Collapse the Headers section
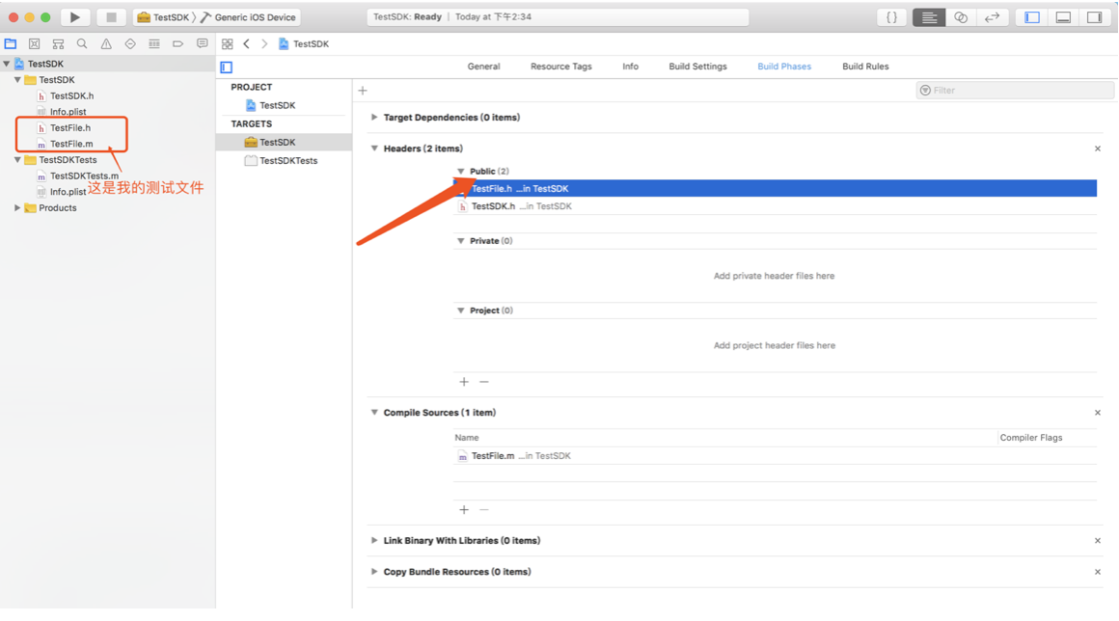Image resolution: width=1119 pixels, height=621 pixels. point(374,148)
